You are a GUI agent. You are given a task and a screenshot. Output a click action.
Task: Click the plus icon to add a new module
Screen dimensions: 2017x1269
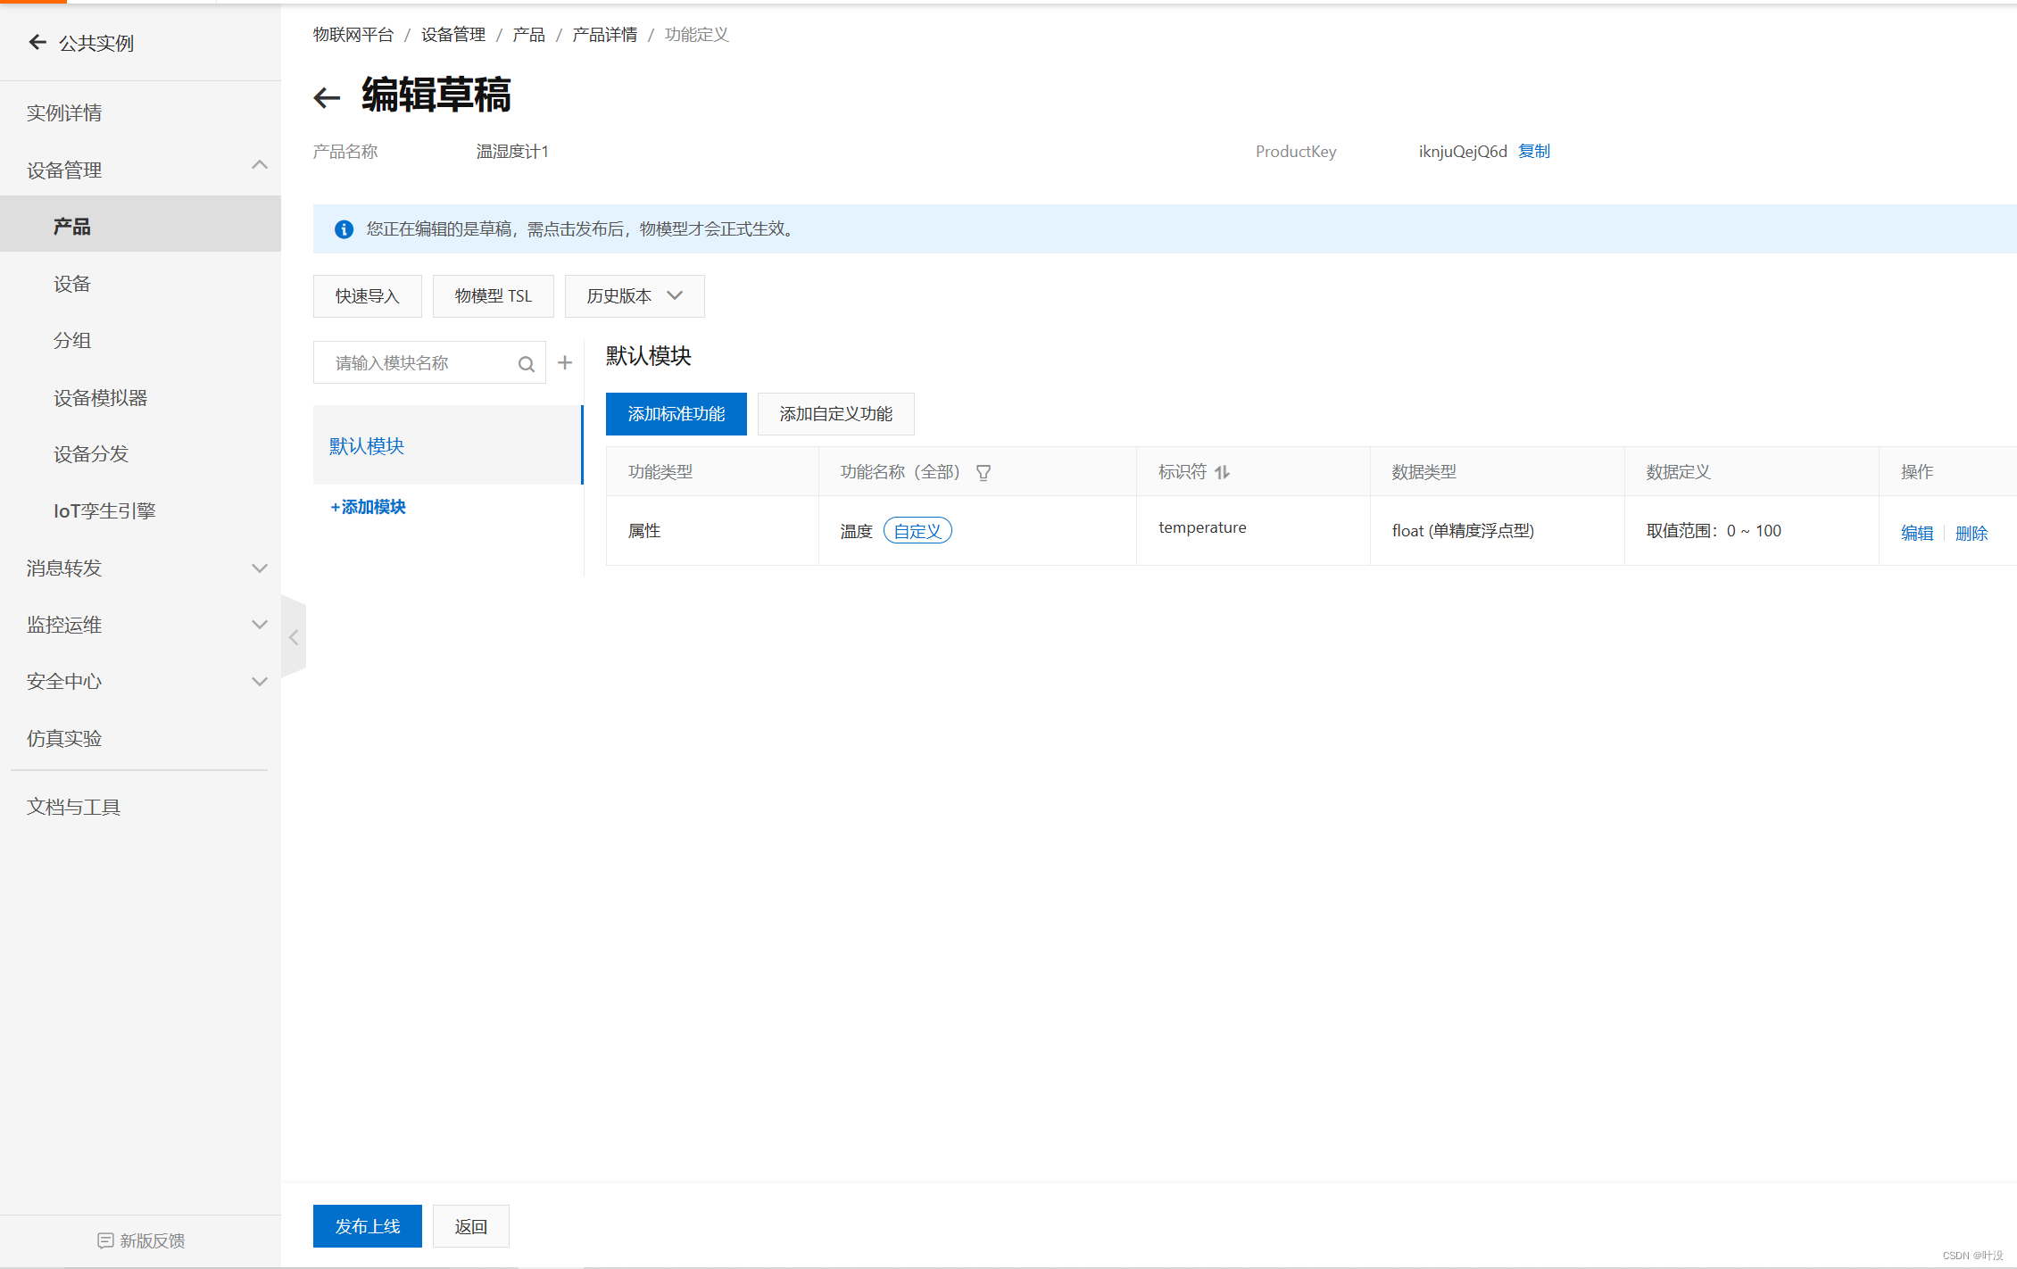pyautogui.click(x=564, y=362)
